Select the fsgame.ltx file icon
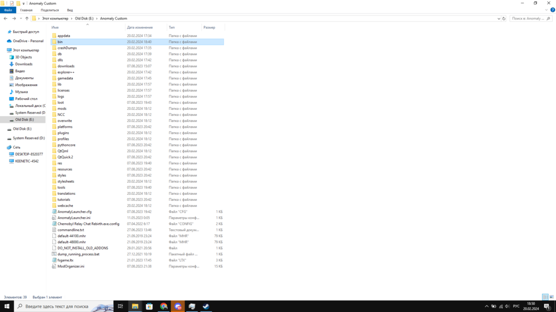556x312 pixels. (54, 260)
